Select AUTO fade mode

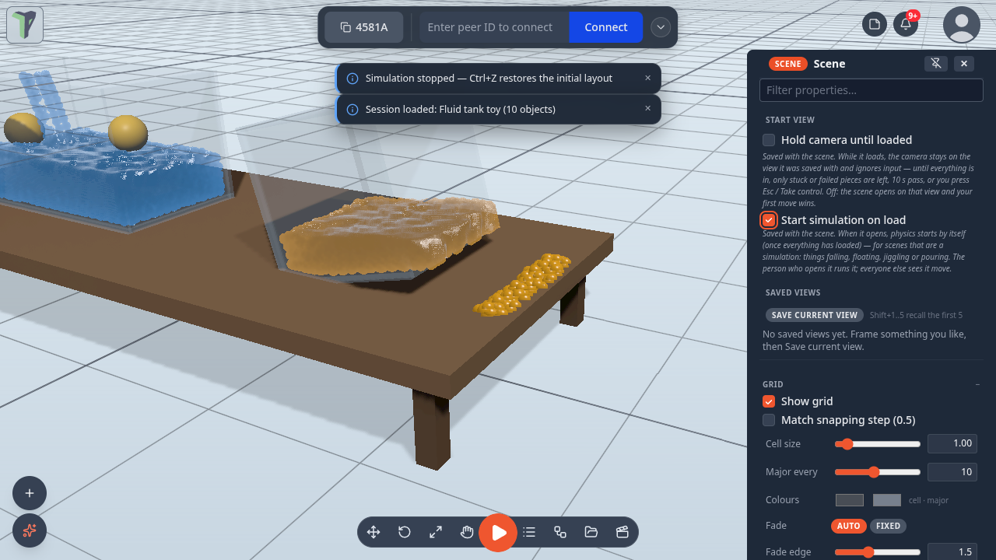click(848, 526)
